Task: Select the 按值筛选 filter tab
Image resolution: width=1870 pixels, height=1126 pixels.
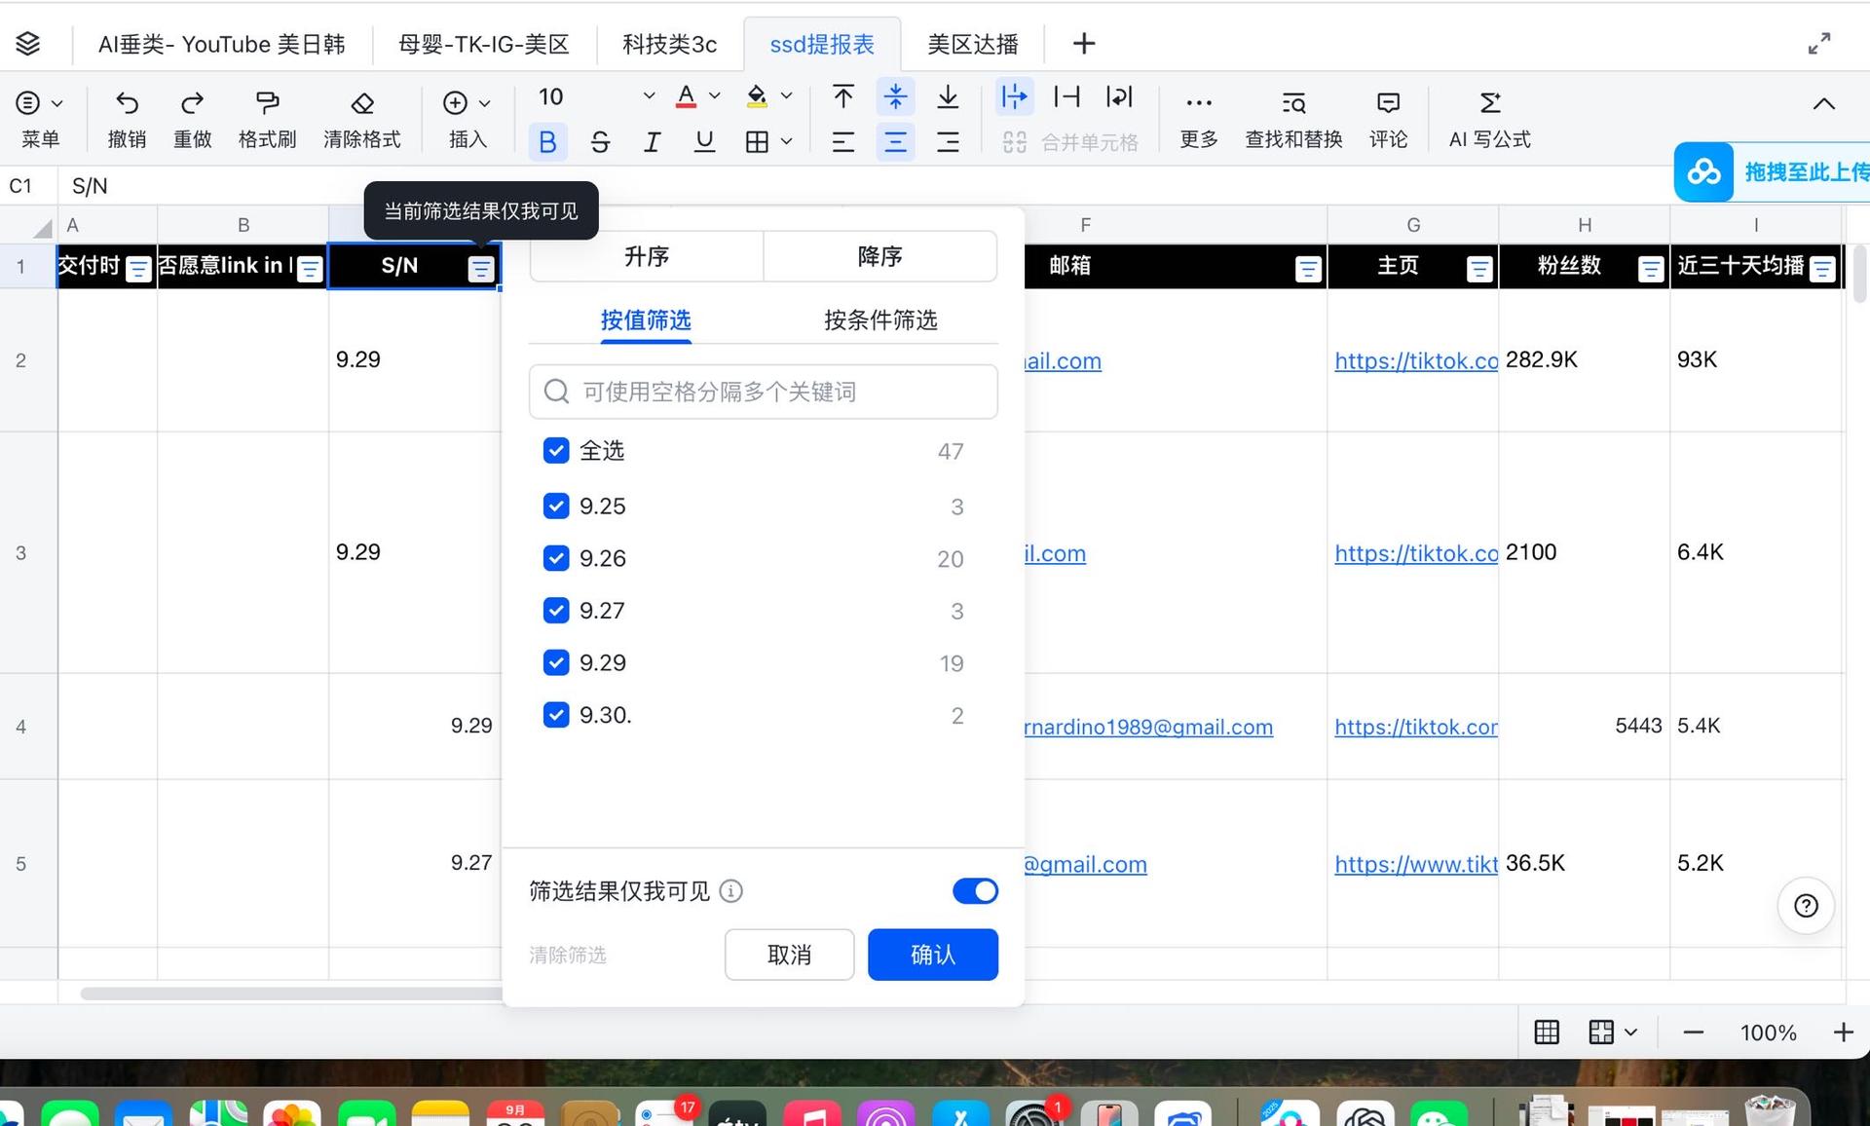Action: point(646,320)
